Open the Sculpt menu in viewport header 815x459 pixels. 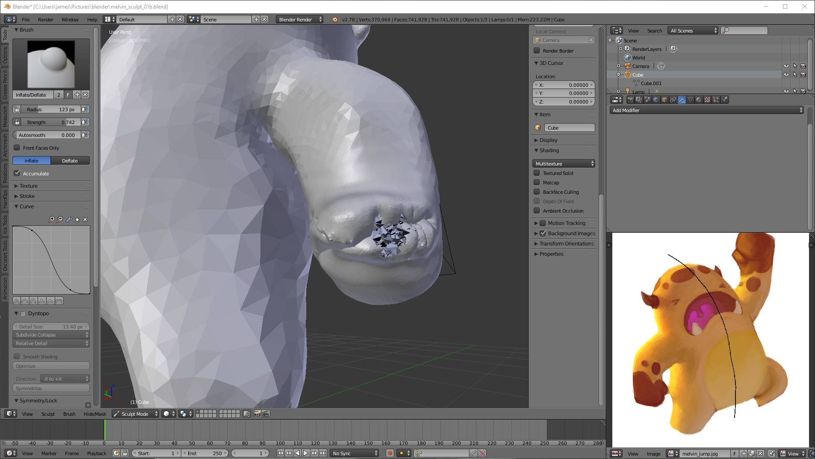pyautogui.click(x=48, y=414)
